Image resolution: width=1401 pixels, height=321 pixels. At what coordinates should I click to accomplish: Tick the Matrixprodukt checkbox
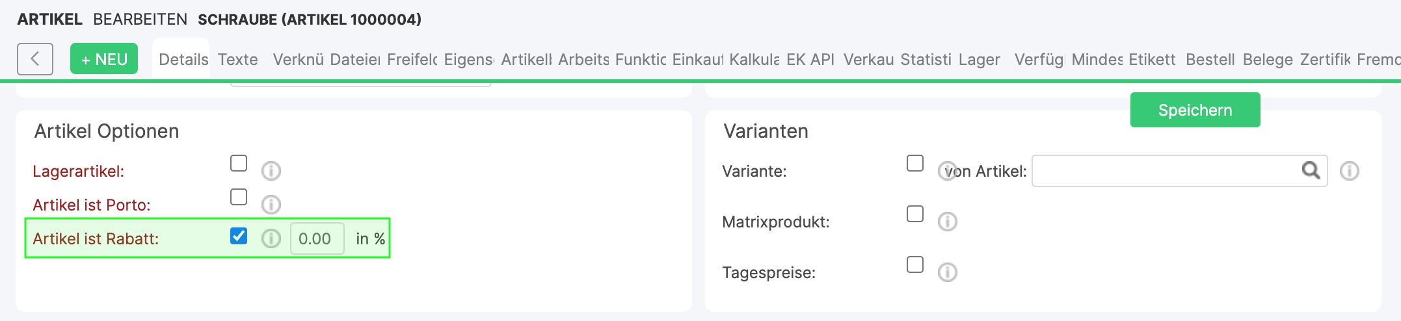pos(915,214)
